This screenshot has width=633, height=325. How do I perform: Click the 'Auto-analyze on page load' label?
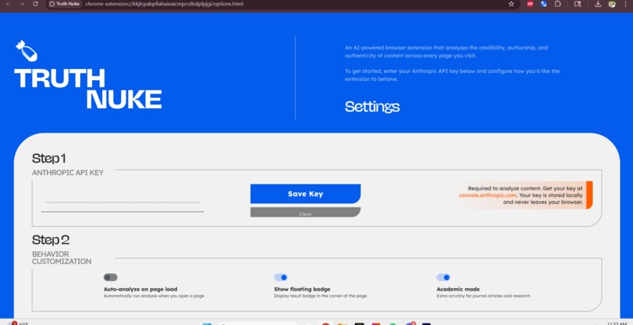[x=140, y=289]
